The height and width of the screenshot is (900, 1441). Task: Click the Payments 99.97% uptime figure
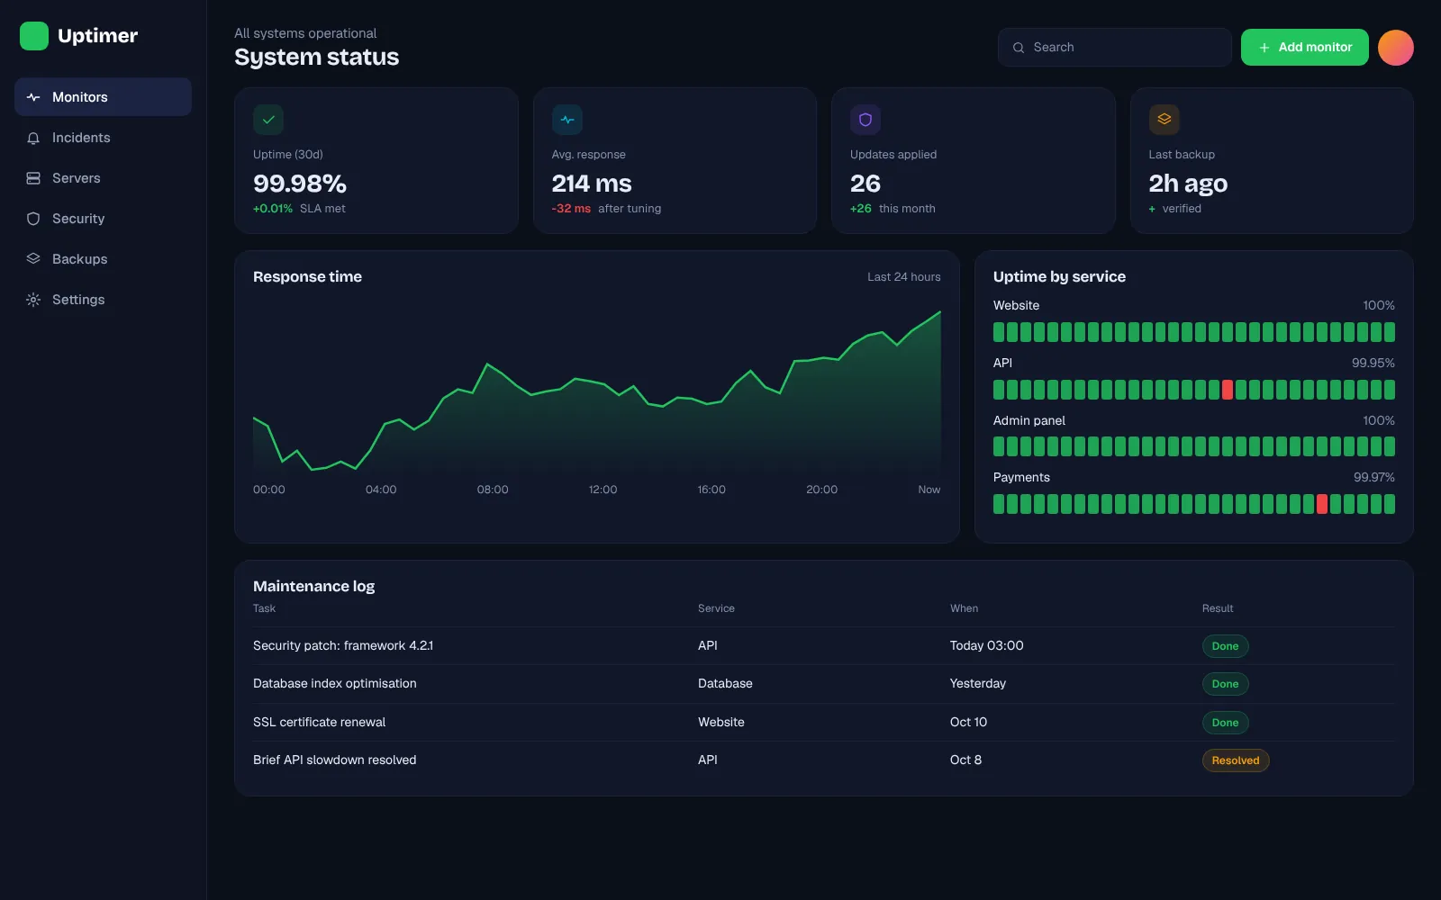(1373, 478)
